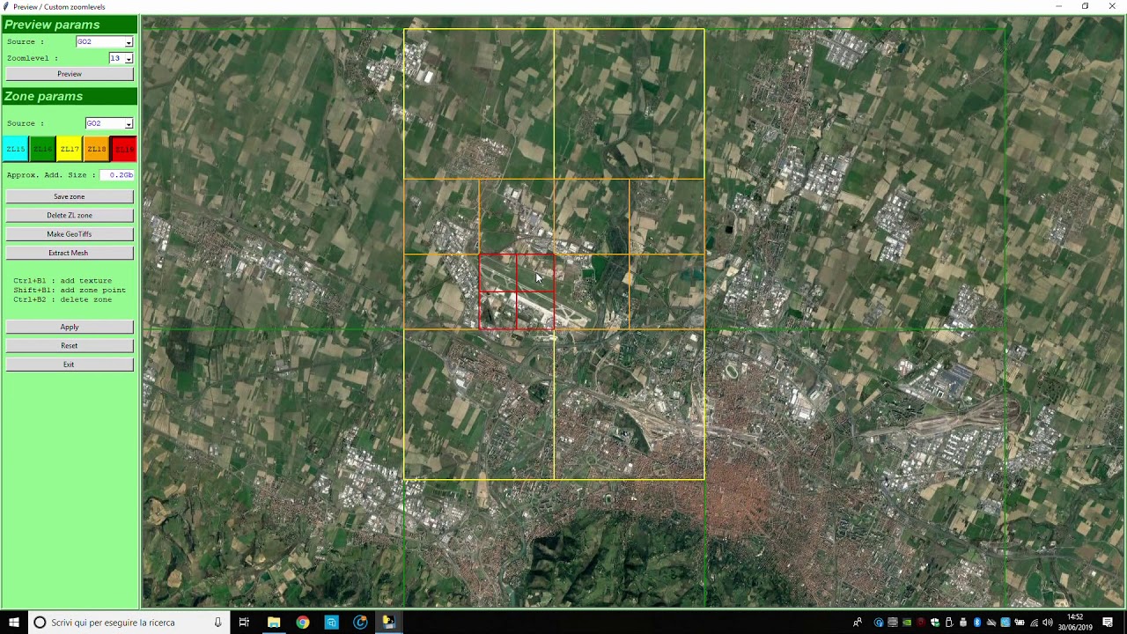The height and width of the screenshot is (634, 1127).
Task: Click the Cortana circle icon in search box
Action: (x=40, y=623)
